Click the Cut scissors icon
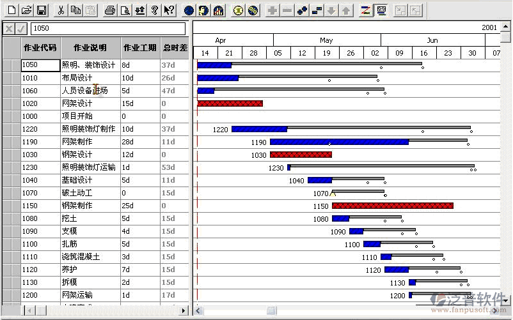Screen dimensions: 513x320 (x=61, y=10)
